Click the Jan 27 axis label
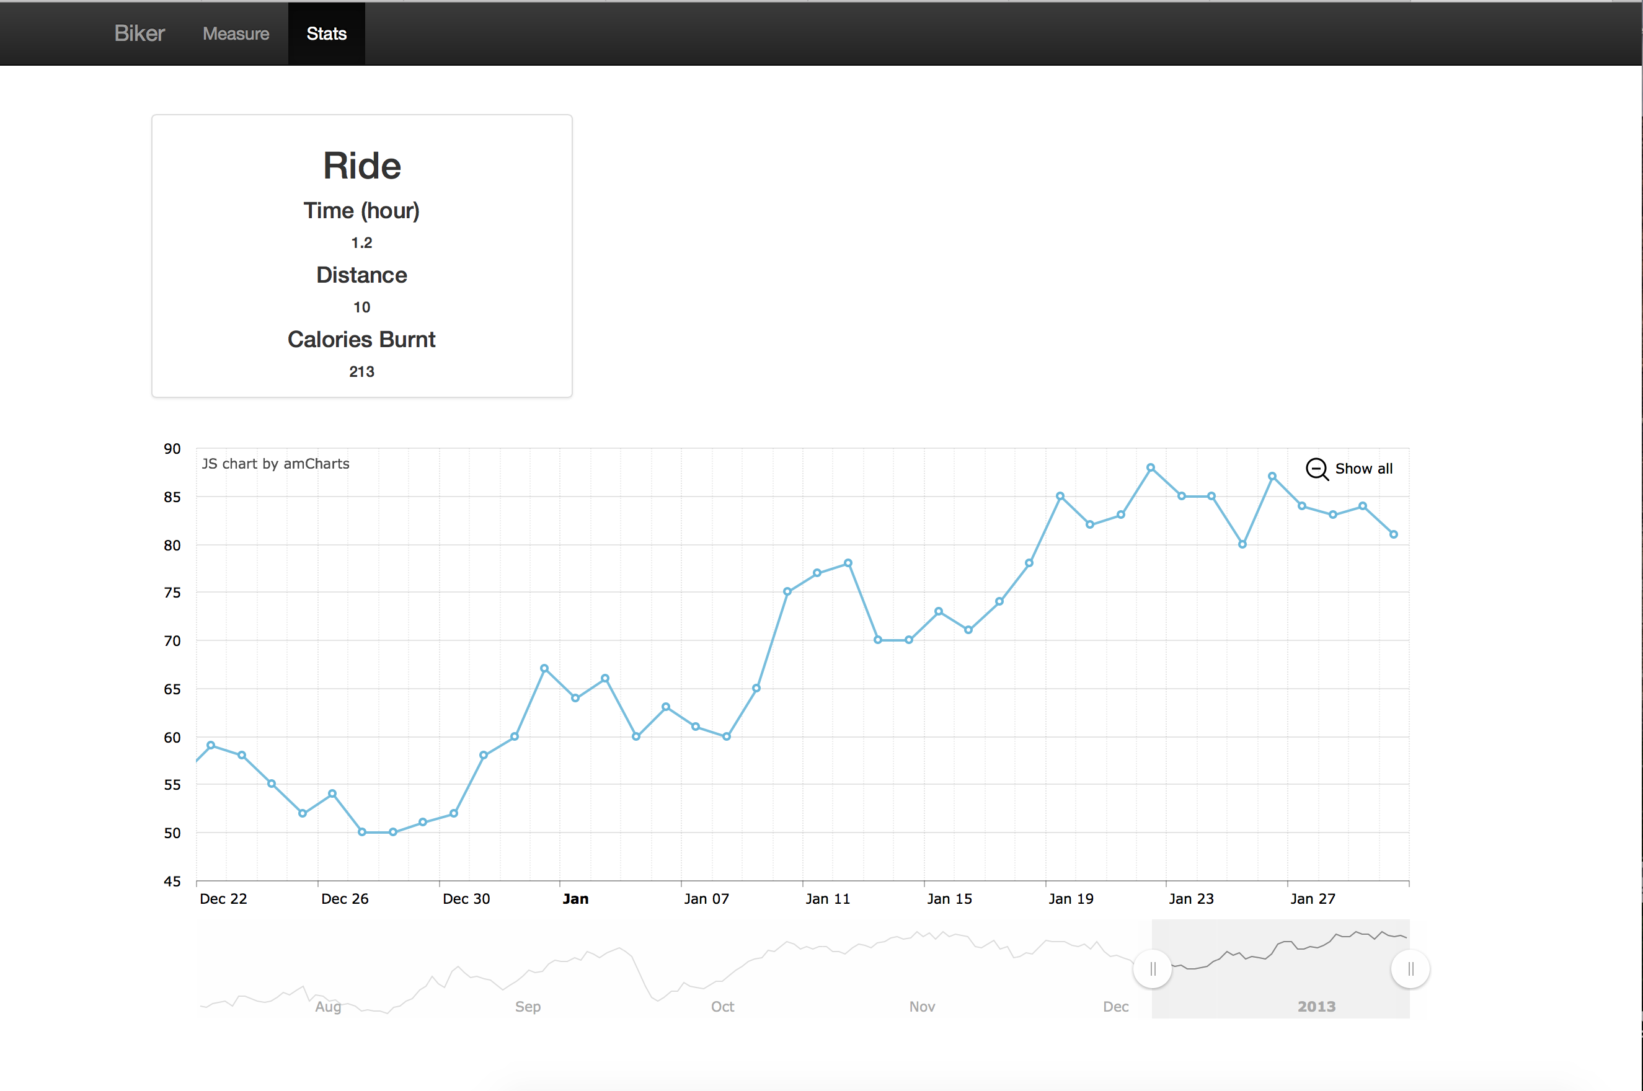Image resolution: width=1643 pixels, height=1091 pixels. click(1313, 899)
